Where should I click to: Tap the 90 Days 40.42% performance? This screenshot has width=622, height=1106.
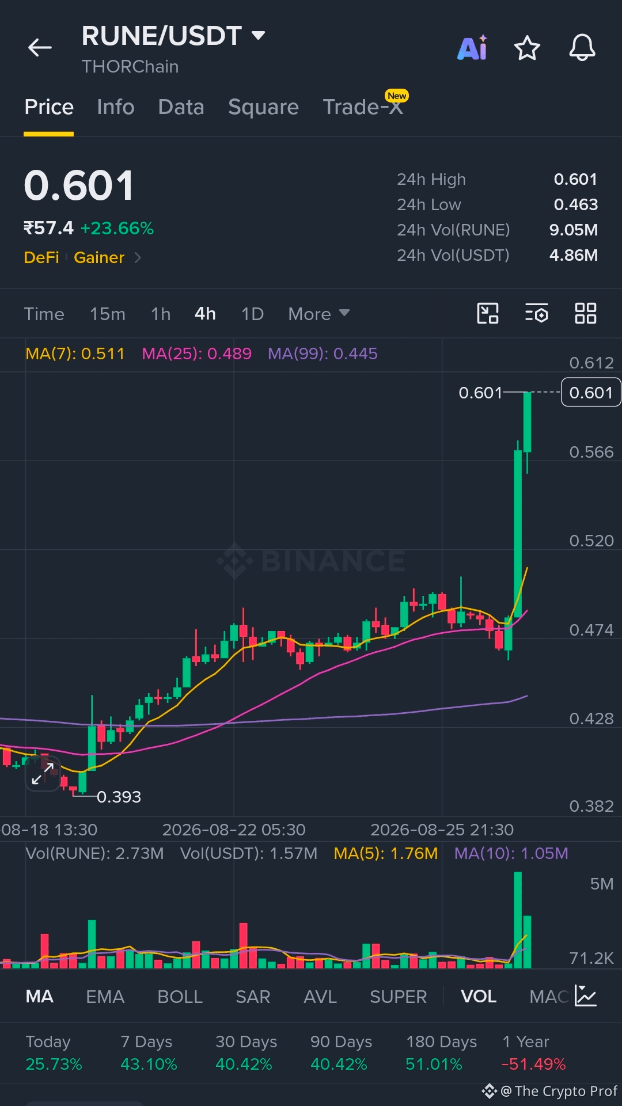coord(341,1052)
